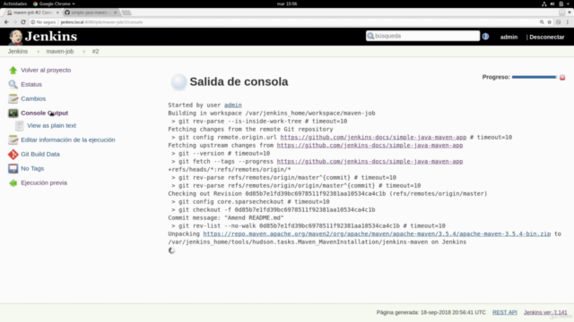Click the zoom magnifier icon in the address bar
This screenshot has height=322, width=574.
(x=542, y=22)
